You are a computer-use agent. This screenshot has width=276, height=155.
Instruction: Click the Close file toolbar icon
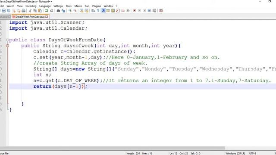tap(14, 10)
